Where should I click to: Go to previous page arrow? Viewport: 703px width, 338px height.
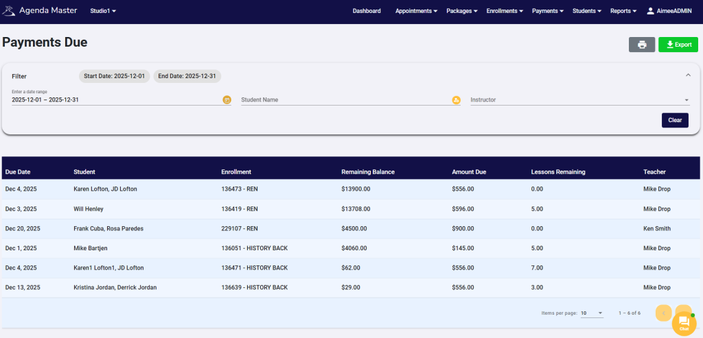coord(663,313)
